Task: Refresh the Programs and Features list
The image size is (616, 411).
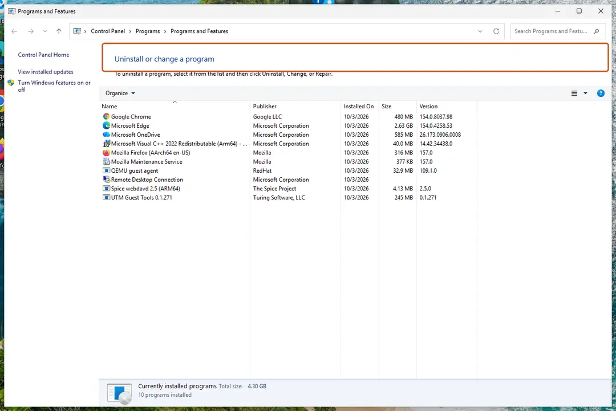Action: [496, 31]
